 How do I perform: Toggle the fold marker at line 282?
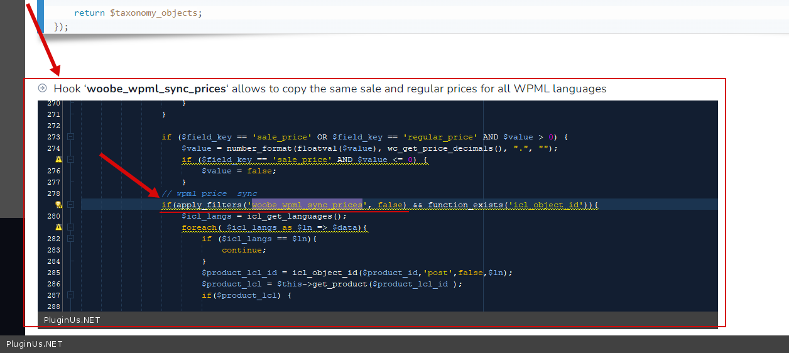(x=71, y=239)
